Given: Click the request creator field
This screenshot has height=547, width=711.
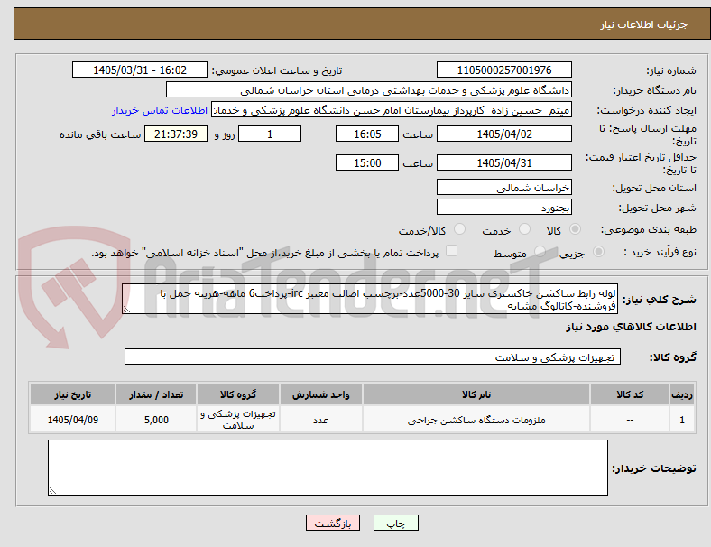Looking at the screenshot, I should (392, 110).
